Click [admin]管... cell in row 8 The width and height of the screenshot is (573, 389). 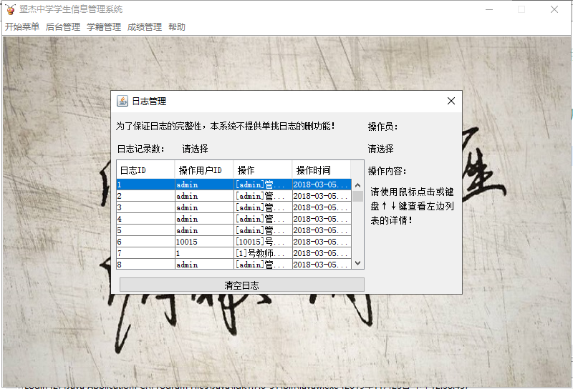pos(263,264)
